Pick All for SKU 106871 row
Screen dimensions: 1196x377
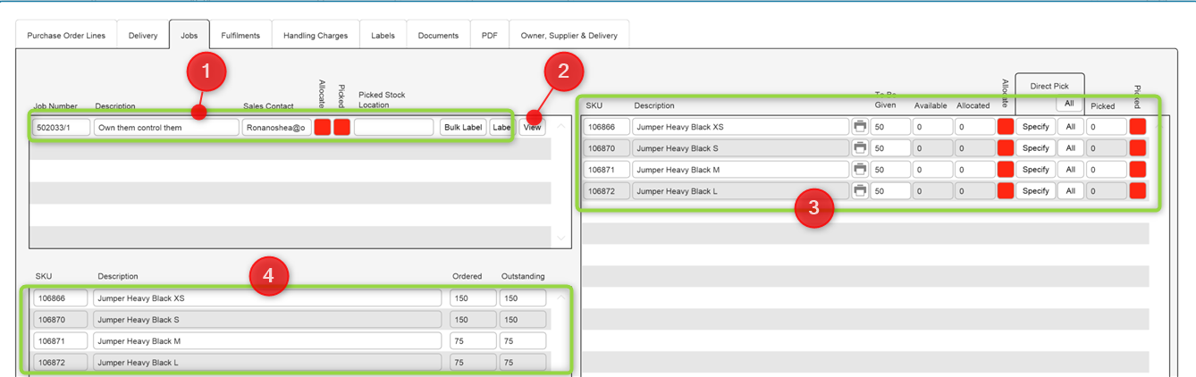(x=1070, y=170)
